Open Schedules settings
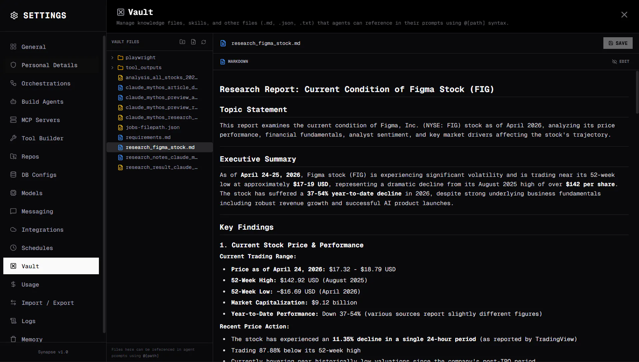Screen dimensions: 639x362 click(x=51, y=248)
